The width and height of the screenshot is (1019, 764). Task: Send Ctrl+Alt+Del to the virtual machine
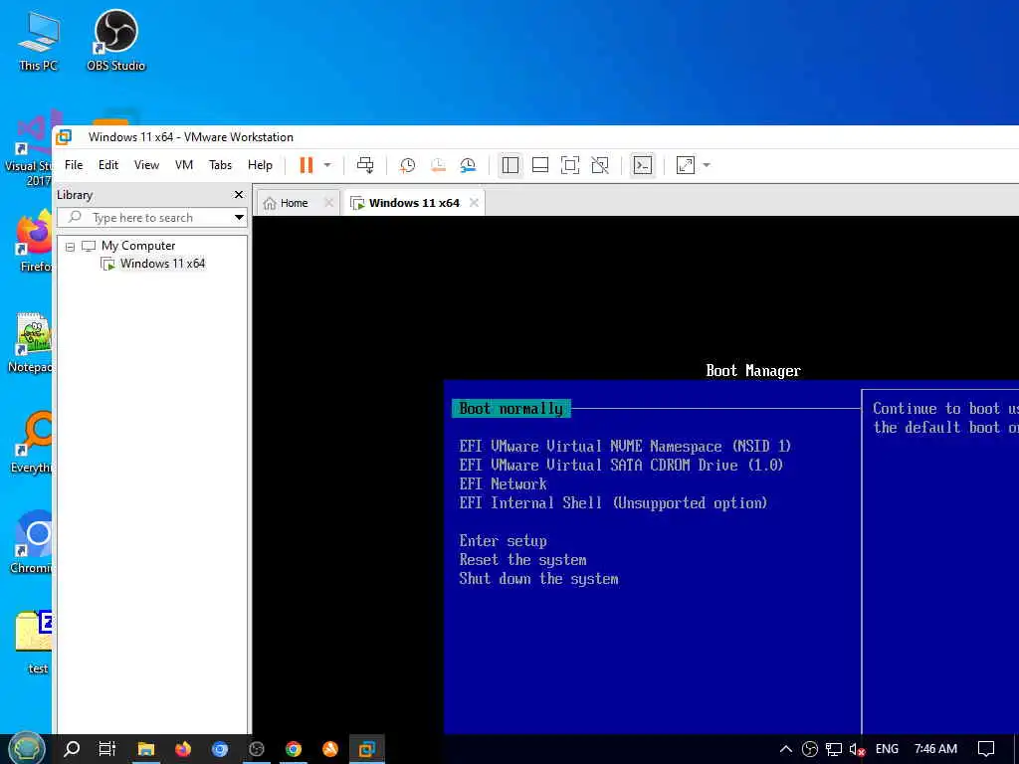coord(365,165)
